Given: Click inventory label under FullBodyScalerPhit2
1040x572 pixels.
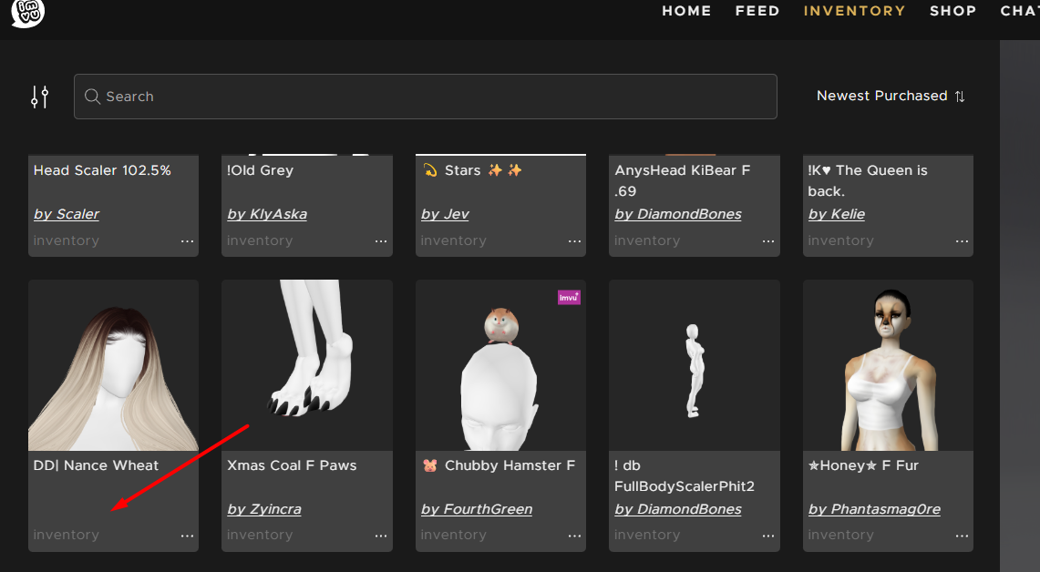Looking at the screenshot, I should [647, 535].
